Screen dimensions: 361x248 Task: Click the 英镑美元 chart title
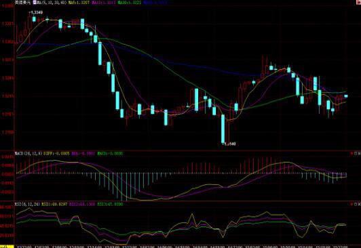22,3
